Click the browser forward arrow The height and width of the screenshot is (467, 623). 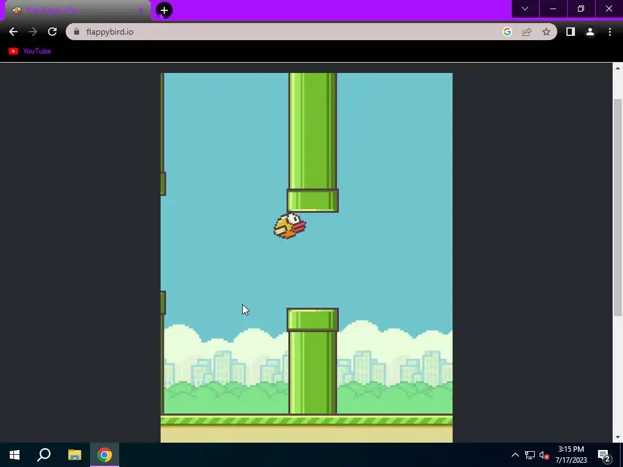pos(33,32)
